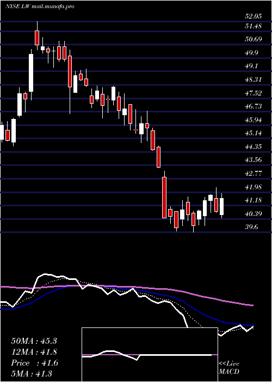Click the 12MA : 41.8 reading
Image resolution: width=272 pixels, height=382 pixels.
[34, 352]
